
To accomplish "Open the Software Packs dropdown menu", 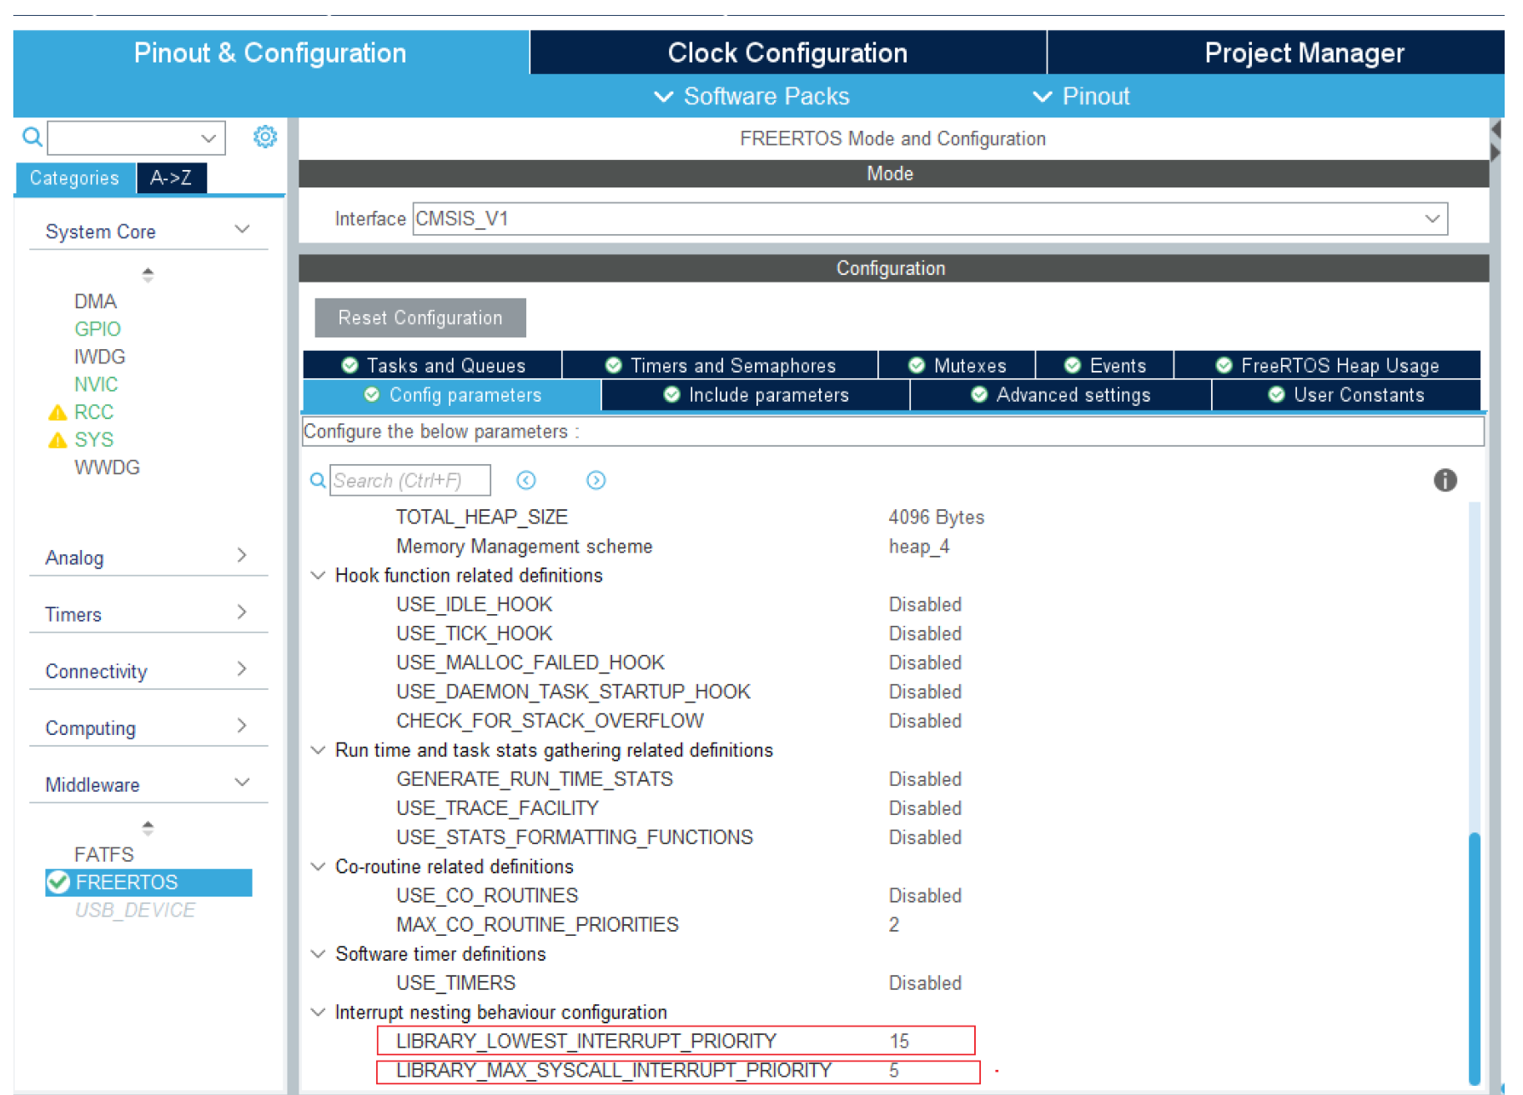I will (x=751, y=96).
